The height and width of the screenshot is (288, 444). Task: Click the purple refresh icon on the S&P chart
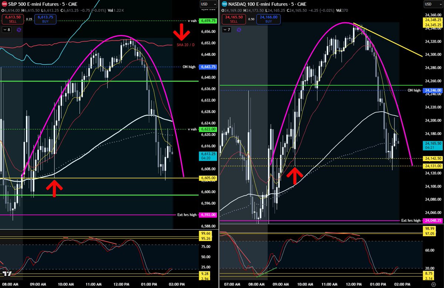coord(18,30)
